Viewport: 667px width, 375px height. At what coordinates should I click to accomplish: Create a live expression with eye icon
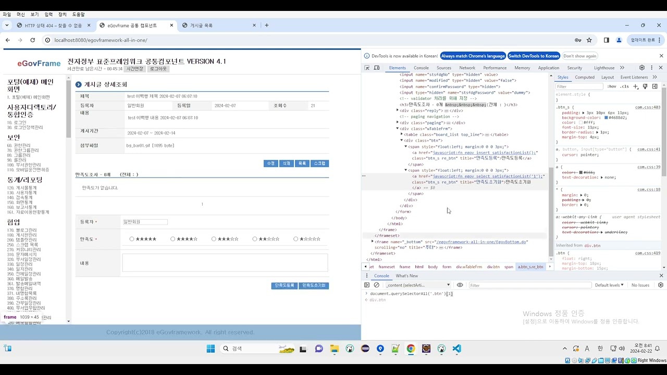[460, 285]
